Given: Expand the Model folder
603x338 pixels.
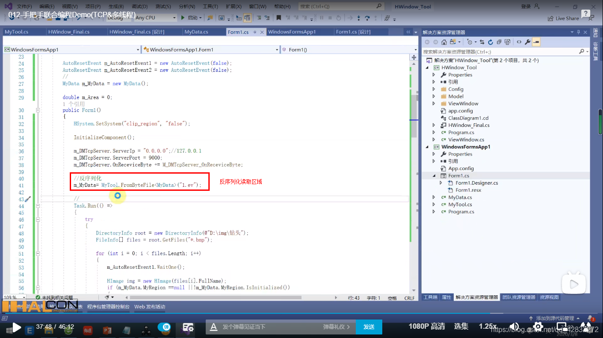Looking at the screenshot, I should click(x=434, y=96).
